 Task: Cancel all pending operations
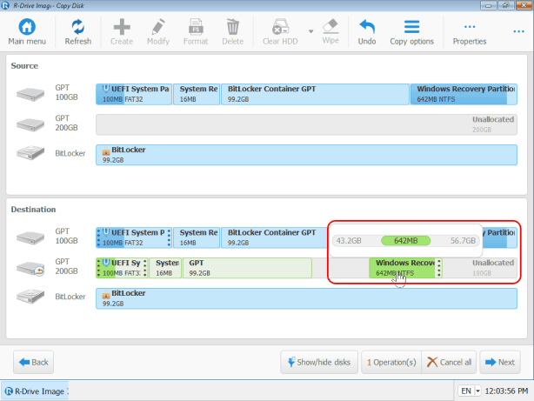point(450,362)
